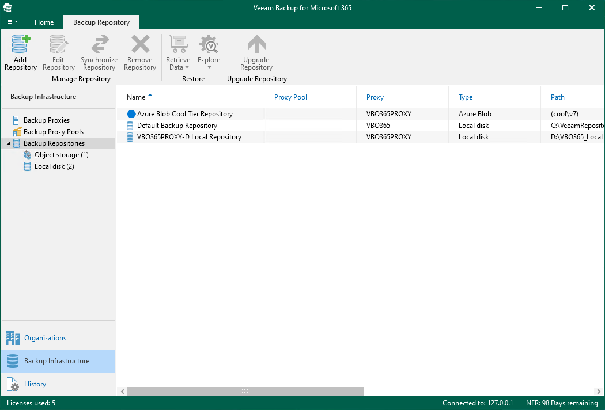Click the Default Backup Repository row icon

click(x=130, y=126)
